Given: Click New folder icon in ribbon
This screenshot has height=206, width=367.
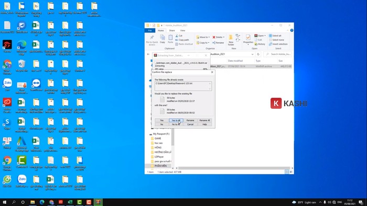Looking at the screenshot, I should point(231,40).
